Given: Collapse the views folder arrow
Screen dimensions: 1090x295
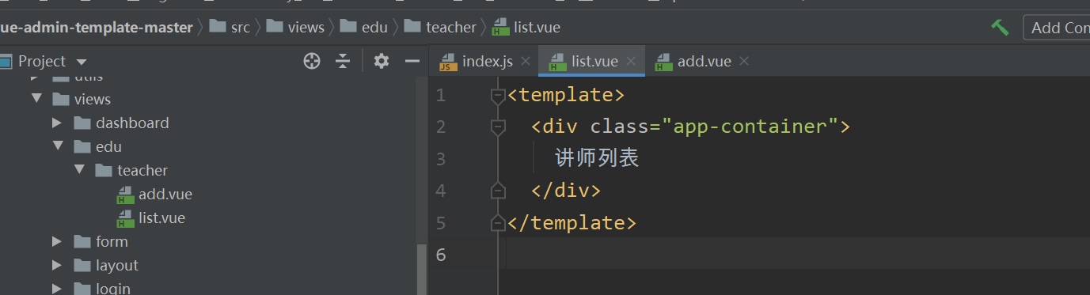Looking at the screenshot, I should 36,99.
